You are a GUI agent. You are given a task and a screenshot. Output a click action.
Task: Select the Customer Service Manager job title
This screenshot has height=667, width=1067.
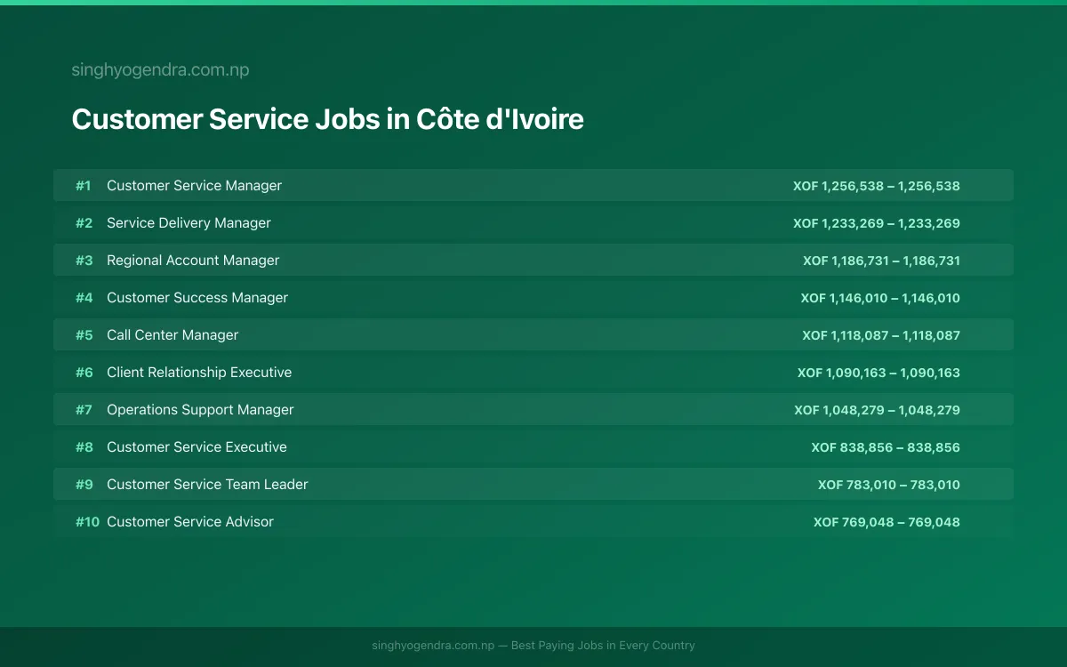pyautogui.click(x=194, y=186)
